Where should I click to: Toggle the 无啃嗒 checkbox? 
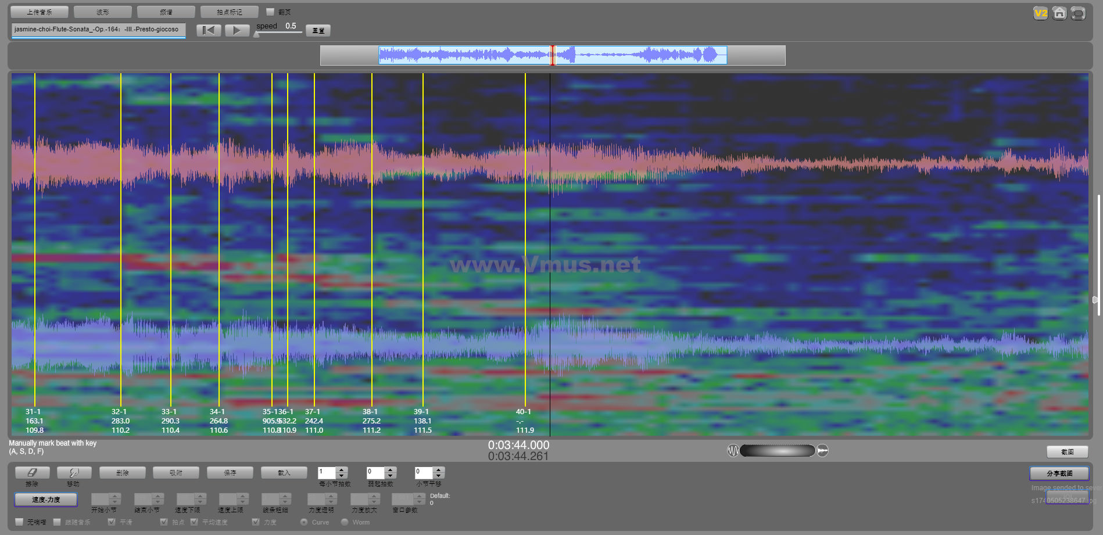pyautogui.click(x=20, y=522)
